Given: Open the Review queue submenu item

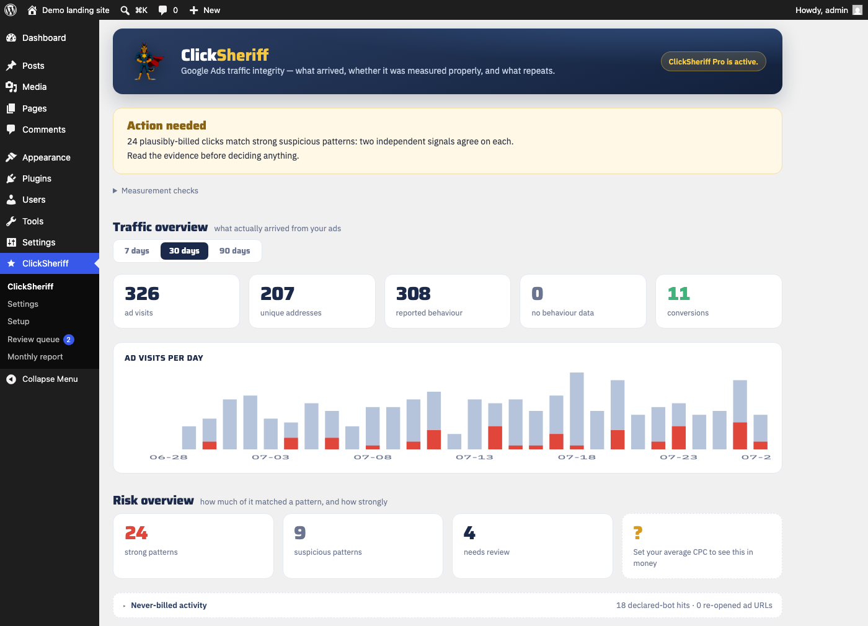Looking at the screenshot, I should (33, 339).
